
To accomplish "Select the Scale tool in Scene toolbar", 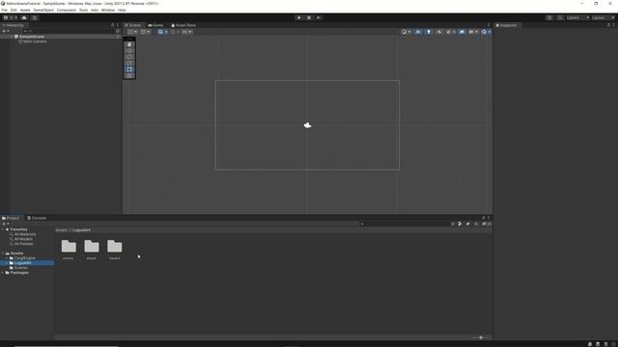I will point(129,64).
